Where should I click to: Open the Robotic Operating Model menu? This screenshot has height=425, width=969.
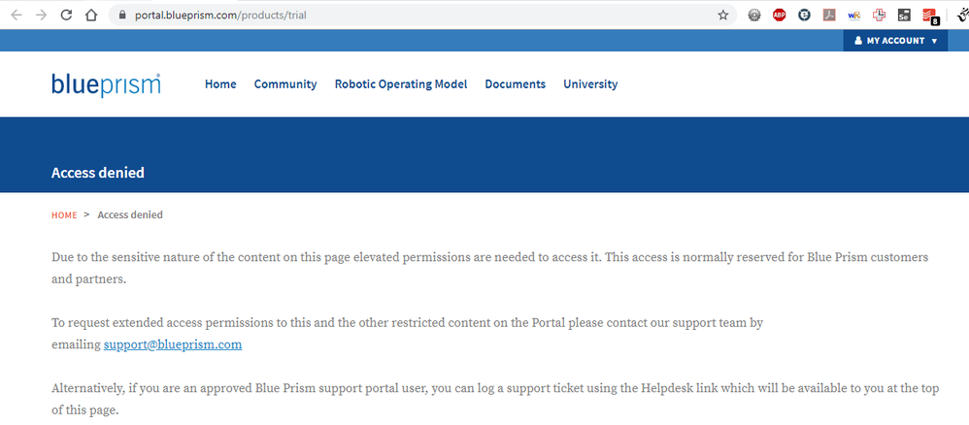pyautogui.click(x=401, y=84)
